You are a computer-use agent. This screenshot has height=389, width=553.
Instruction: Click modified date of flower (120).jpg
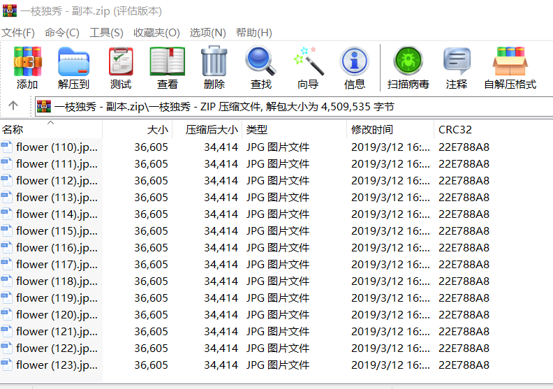(x=390, y=314)
